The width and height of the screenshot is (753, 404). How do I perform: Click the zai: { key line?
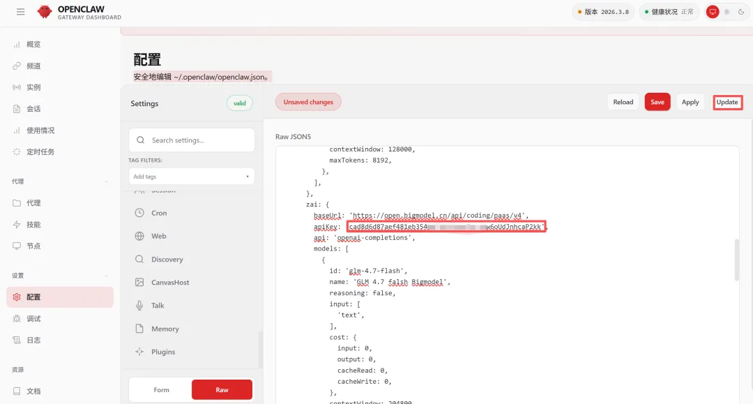tap(317, 204)
